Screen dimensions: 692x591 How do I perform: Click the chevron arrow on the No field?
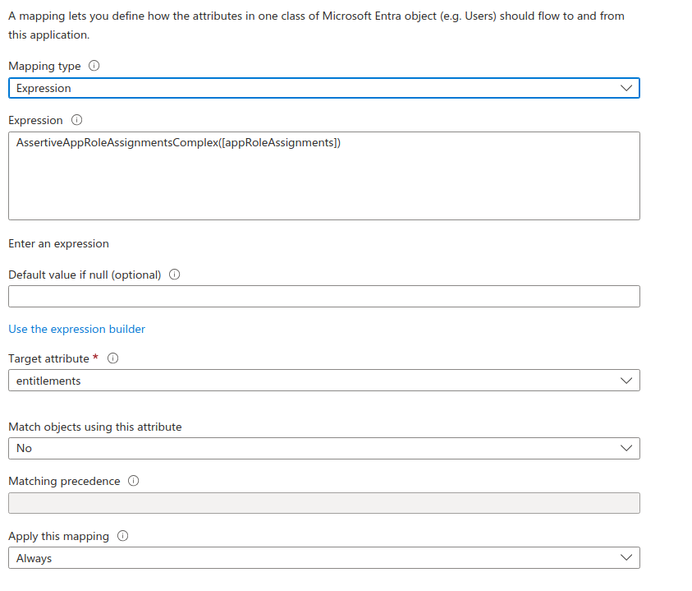coord(626,448)
